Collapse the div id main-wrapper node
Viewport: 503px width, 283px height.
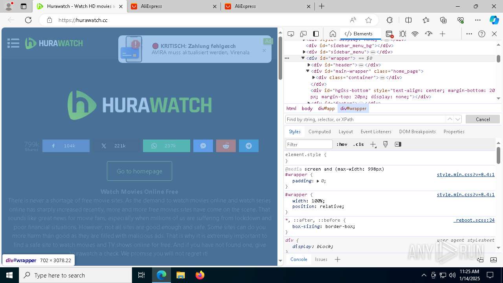(308, 71)
